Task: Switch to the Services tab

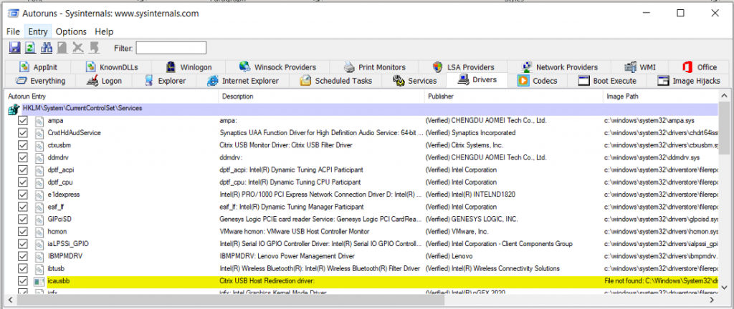Action: click(414, 81)
